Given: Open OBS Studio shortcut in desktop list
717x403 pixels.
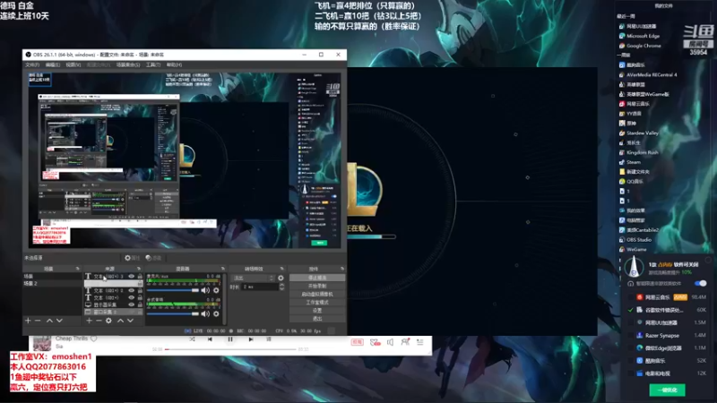Looking at the screenshot, I should point(635,239).
